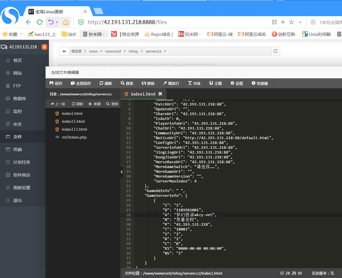342x278 pixels.
Task: Open index11.html in the file tree
Action: [73, 121]
